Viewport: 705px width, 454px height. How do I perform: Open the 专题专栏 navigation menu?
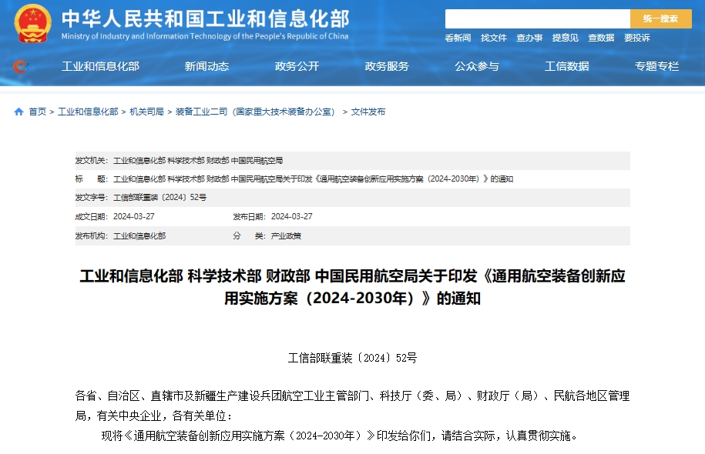tap(656, 66)
